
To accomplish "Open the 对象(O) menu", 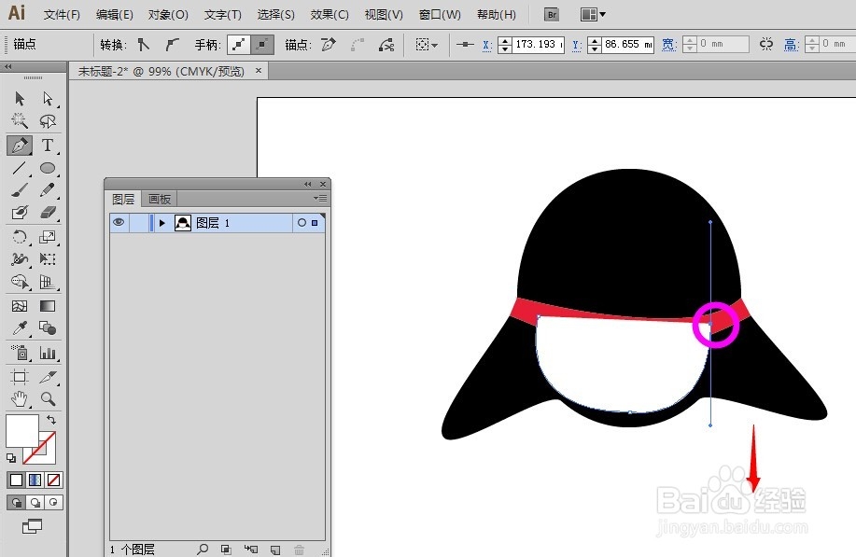I will click(168, 15).
